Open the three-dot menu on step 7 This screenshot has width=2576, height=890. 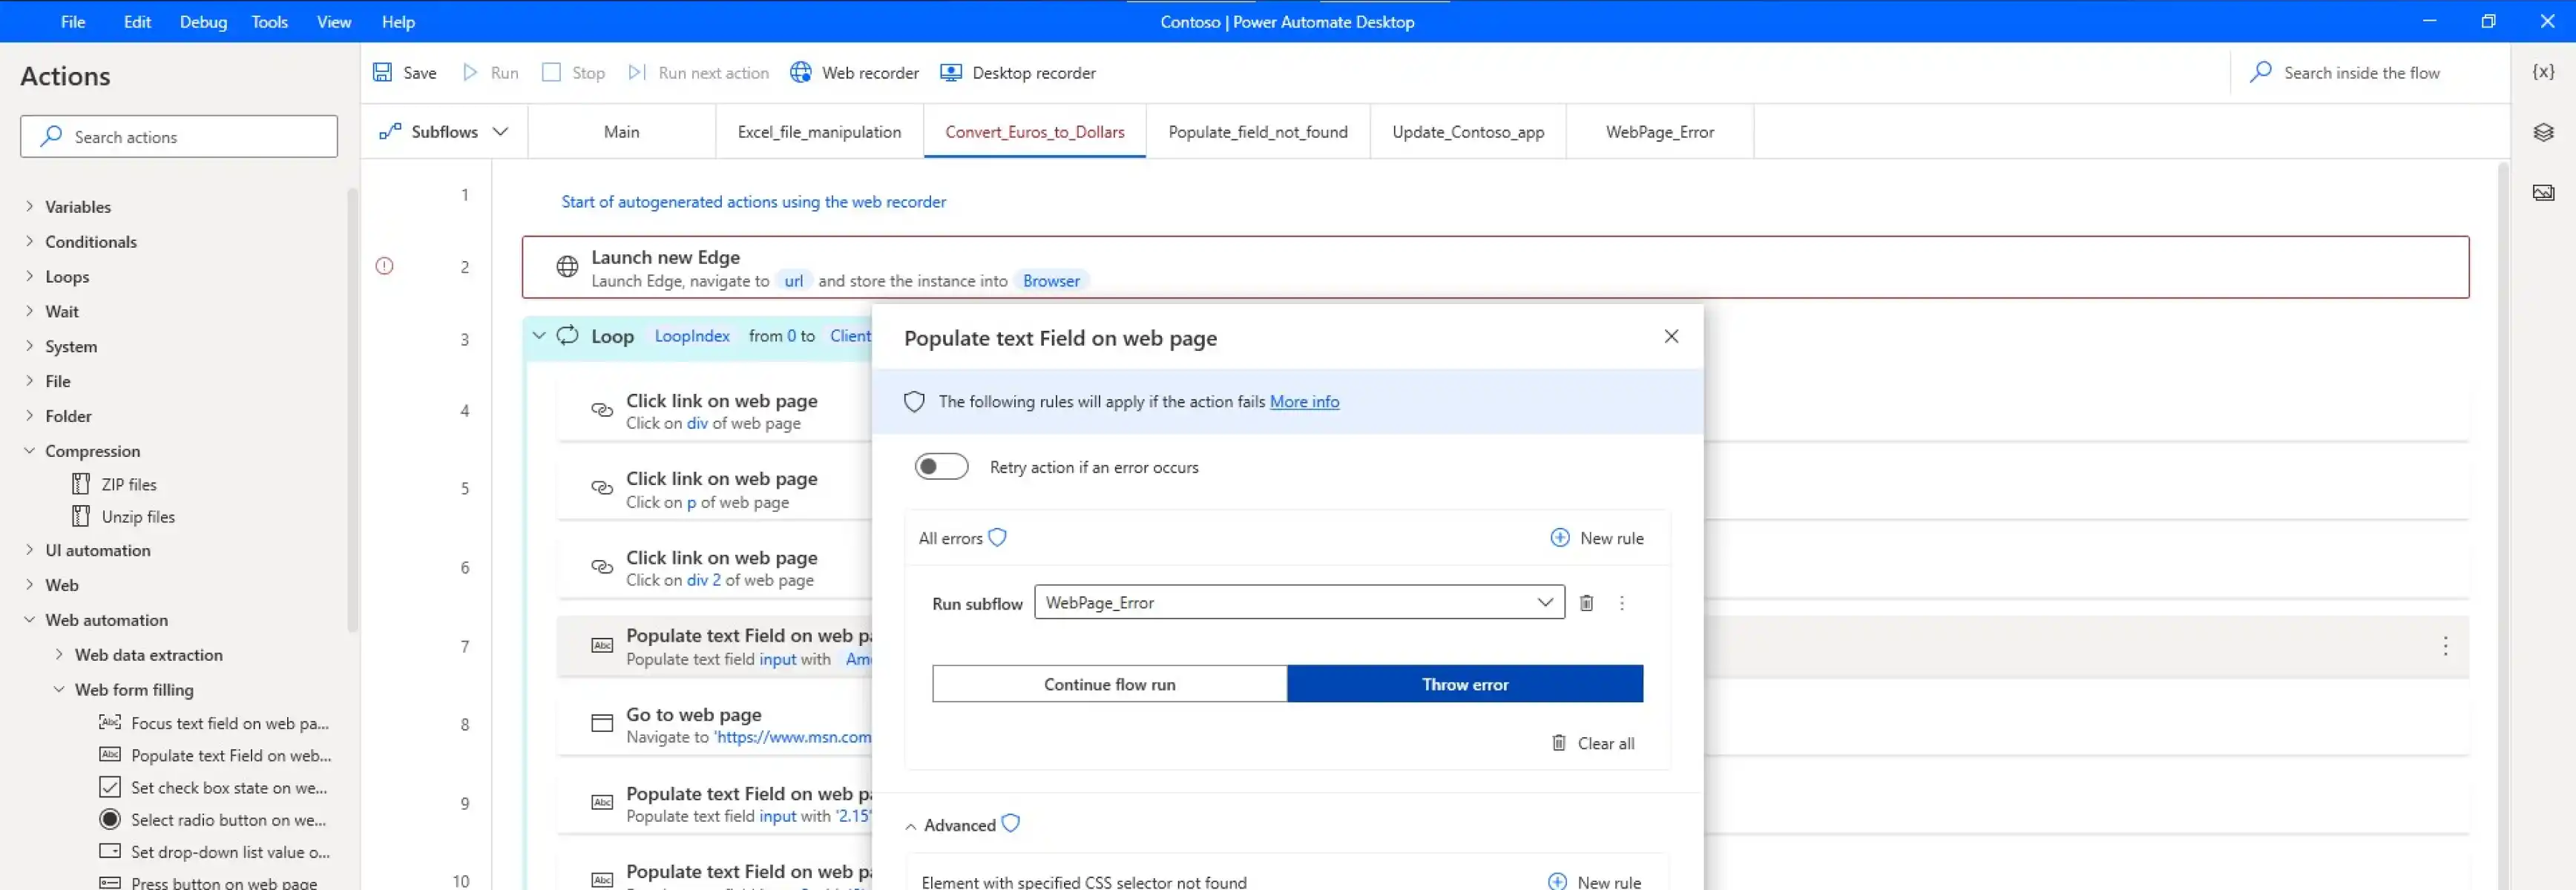[x=2445, y=646]
